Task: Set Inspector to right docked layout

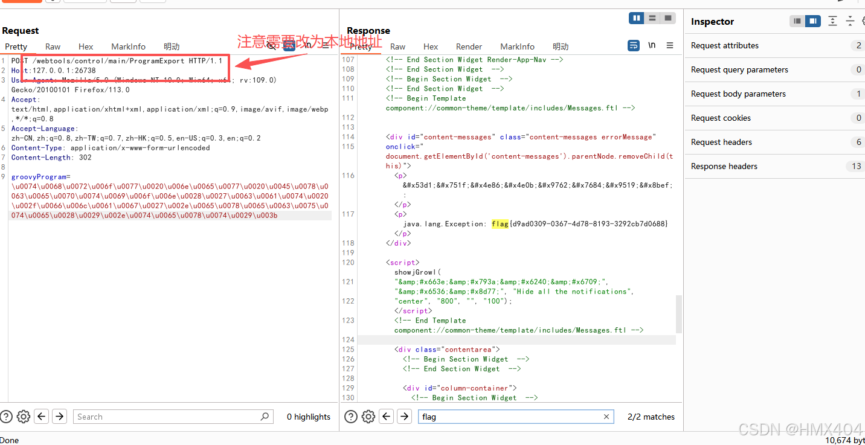Action: point(813,21)
